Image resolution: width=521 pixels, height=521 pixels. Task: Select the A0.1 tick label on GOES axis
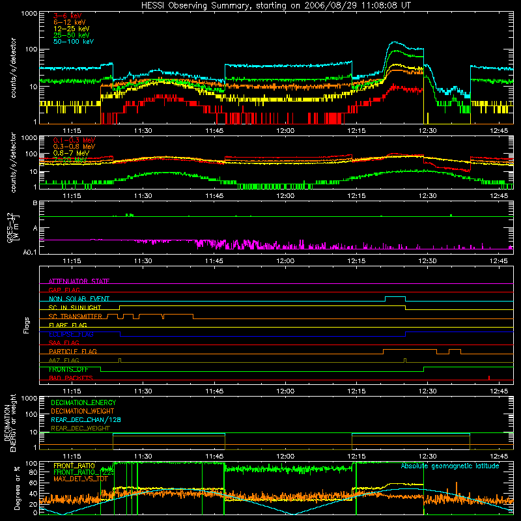click(x=30, y=252)
